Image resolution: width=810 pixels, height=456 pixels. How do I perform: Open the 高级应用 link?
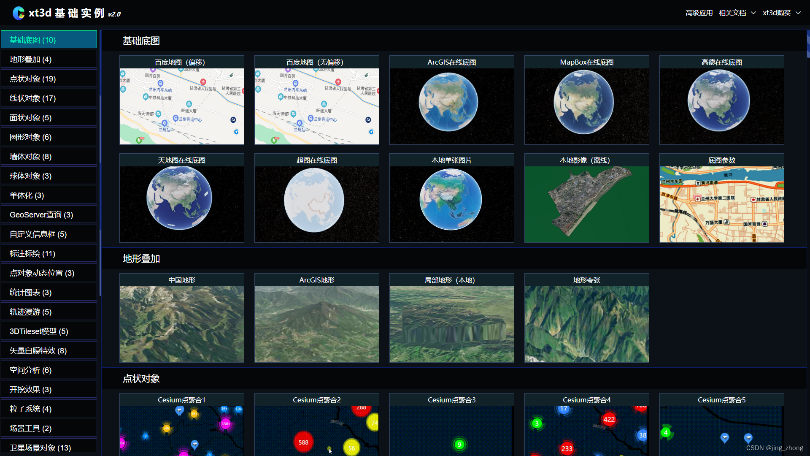(699, 13)
